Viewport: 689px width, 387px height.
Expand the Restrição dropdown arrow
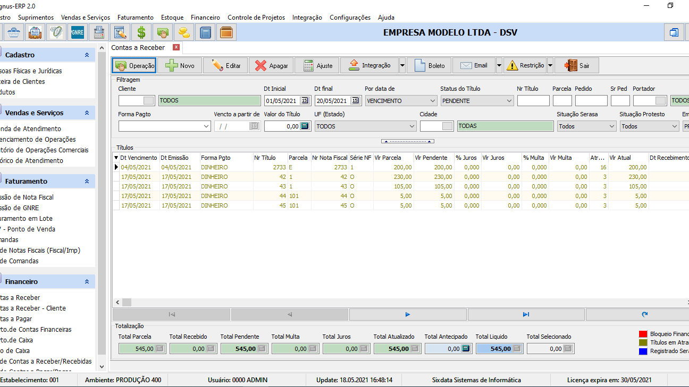pyautogui.click(x=550, y=66)
